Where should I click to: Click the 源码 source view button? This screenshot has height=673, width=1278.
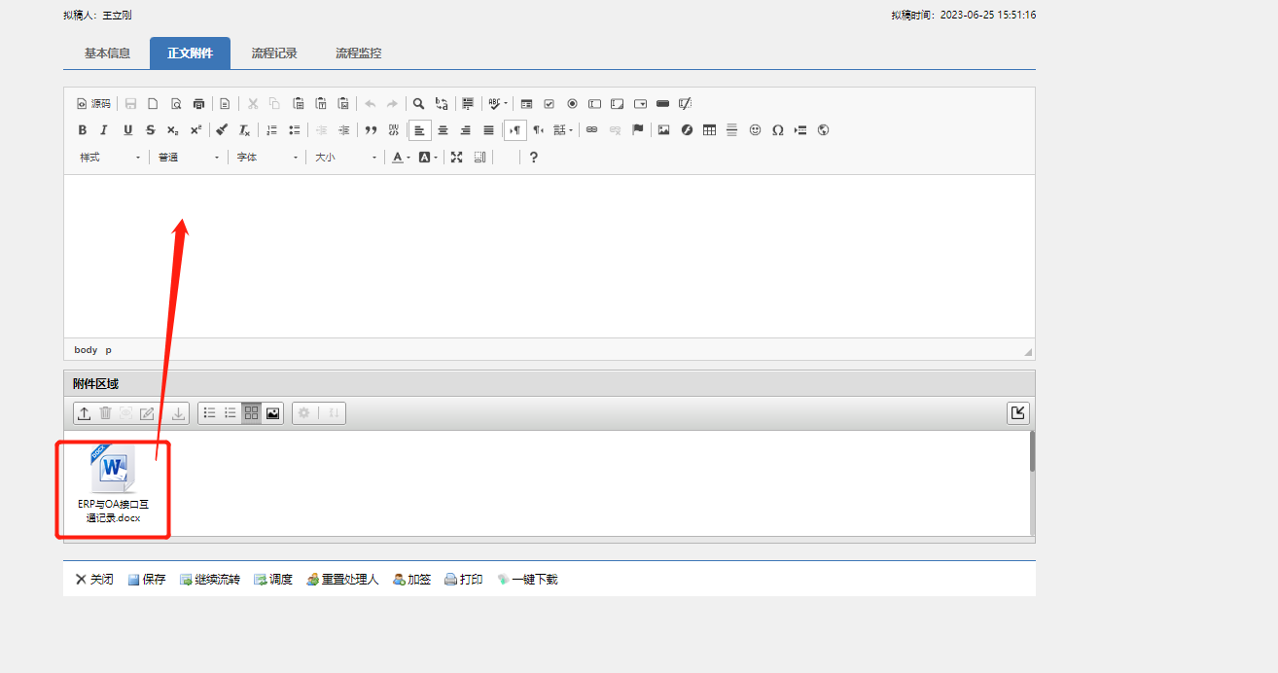(93, 103)
